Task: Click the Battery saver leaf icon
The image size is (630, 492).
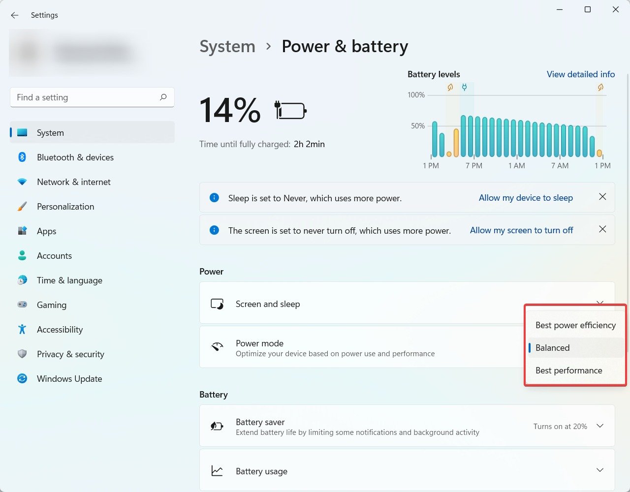Action: (x=217, y=426)
